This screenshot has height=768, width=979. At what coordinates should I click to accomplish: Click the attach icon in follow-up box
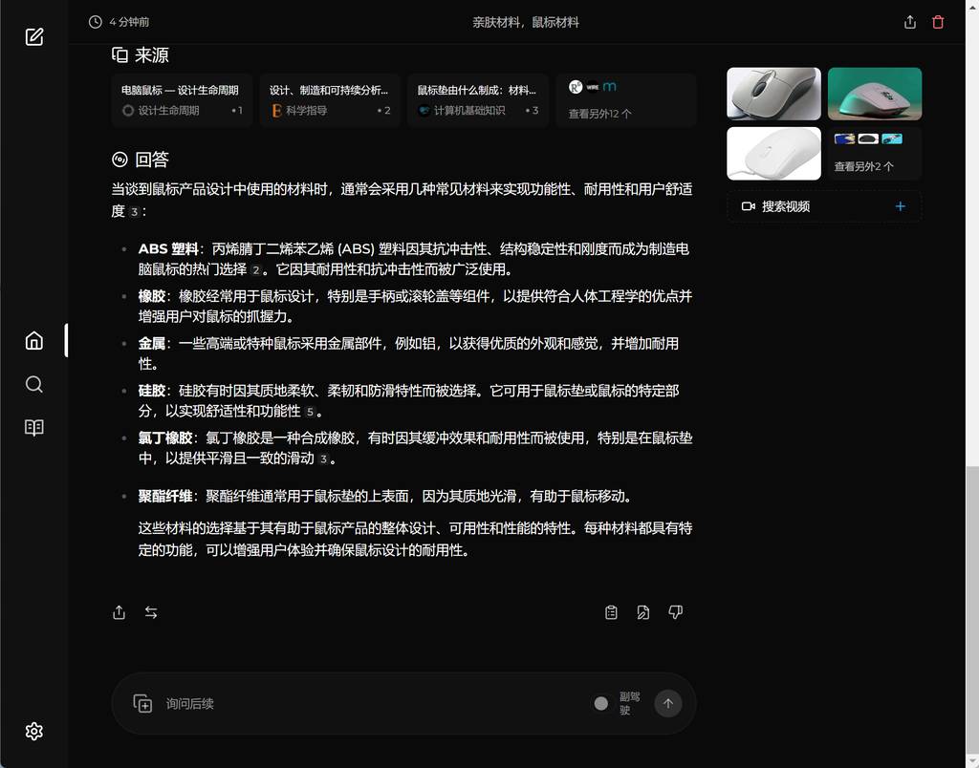(142, 704)
